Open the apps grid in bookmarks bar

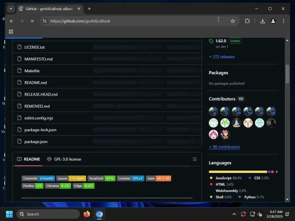(11, 32)
